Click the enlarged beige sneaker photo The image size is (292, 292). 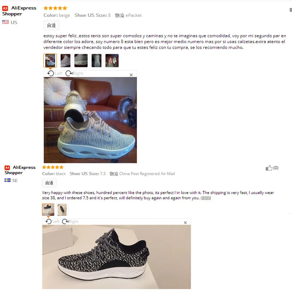[x=90, y=120]
